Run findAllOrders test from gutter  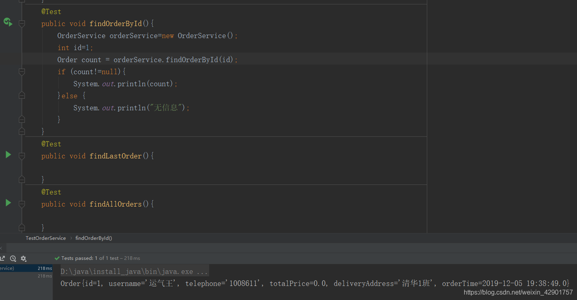click(8, 203)
